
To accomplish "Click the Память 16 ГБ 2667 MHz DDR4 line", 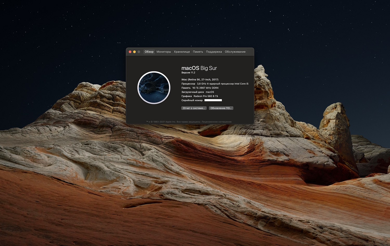I will (200, 88).
